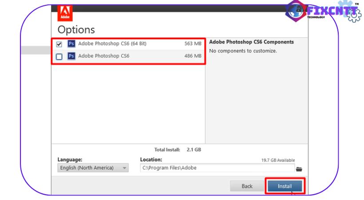Open the Language dropdown
Viewport: 364px width, 200px height.
[x=93, y=168]
